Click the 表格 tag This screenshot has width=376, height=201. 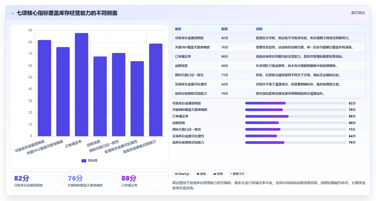[x=201, y=174]
